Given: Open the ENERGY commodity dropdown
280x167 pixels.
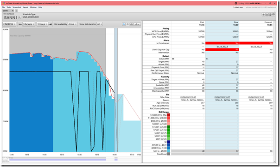Looking at the screenshot, I should tap(9, 24).
